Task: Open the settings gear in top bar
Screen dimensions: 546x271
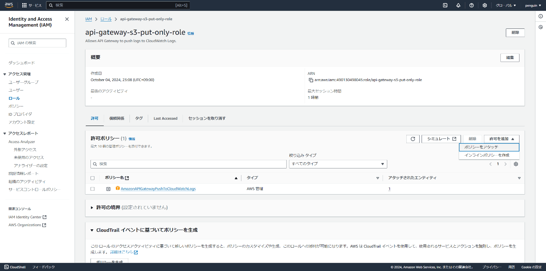Action: [x=485, y=5]
